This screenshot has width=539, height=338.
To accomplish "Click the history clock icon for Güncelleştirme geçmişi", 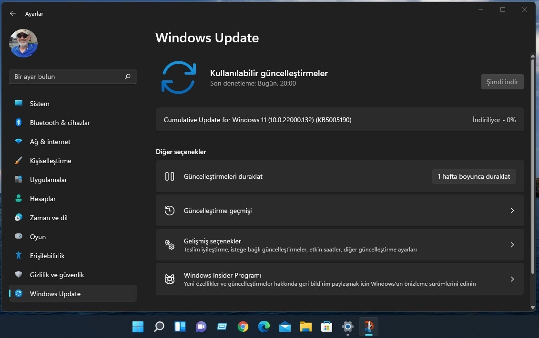I will pyautogui.click(x=170, y=211).
